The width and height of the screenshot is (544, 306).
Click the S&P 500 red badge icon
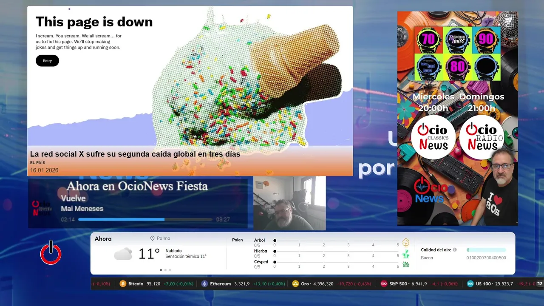384,284
